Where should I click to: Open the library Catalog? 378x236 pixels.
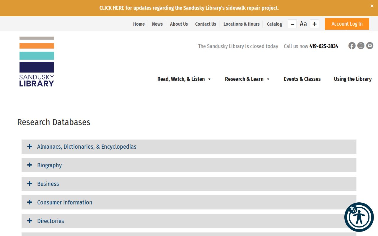(x=274, y=24)
